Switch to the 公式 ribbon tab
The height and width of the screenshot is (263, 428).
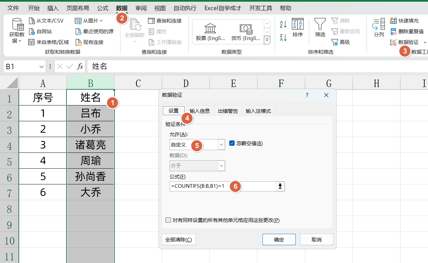pos(103,8)
